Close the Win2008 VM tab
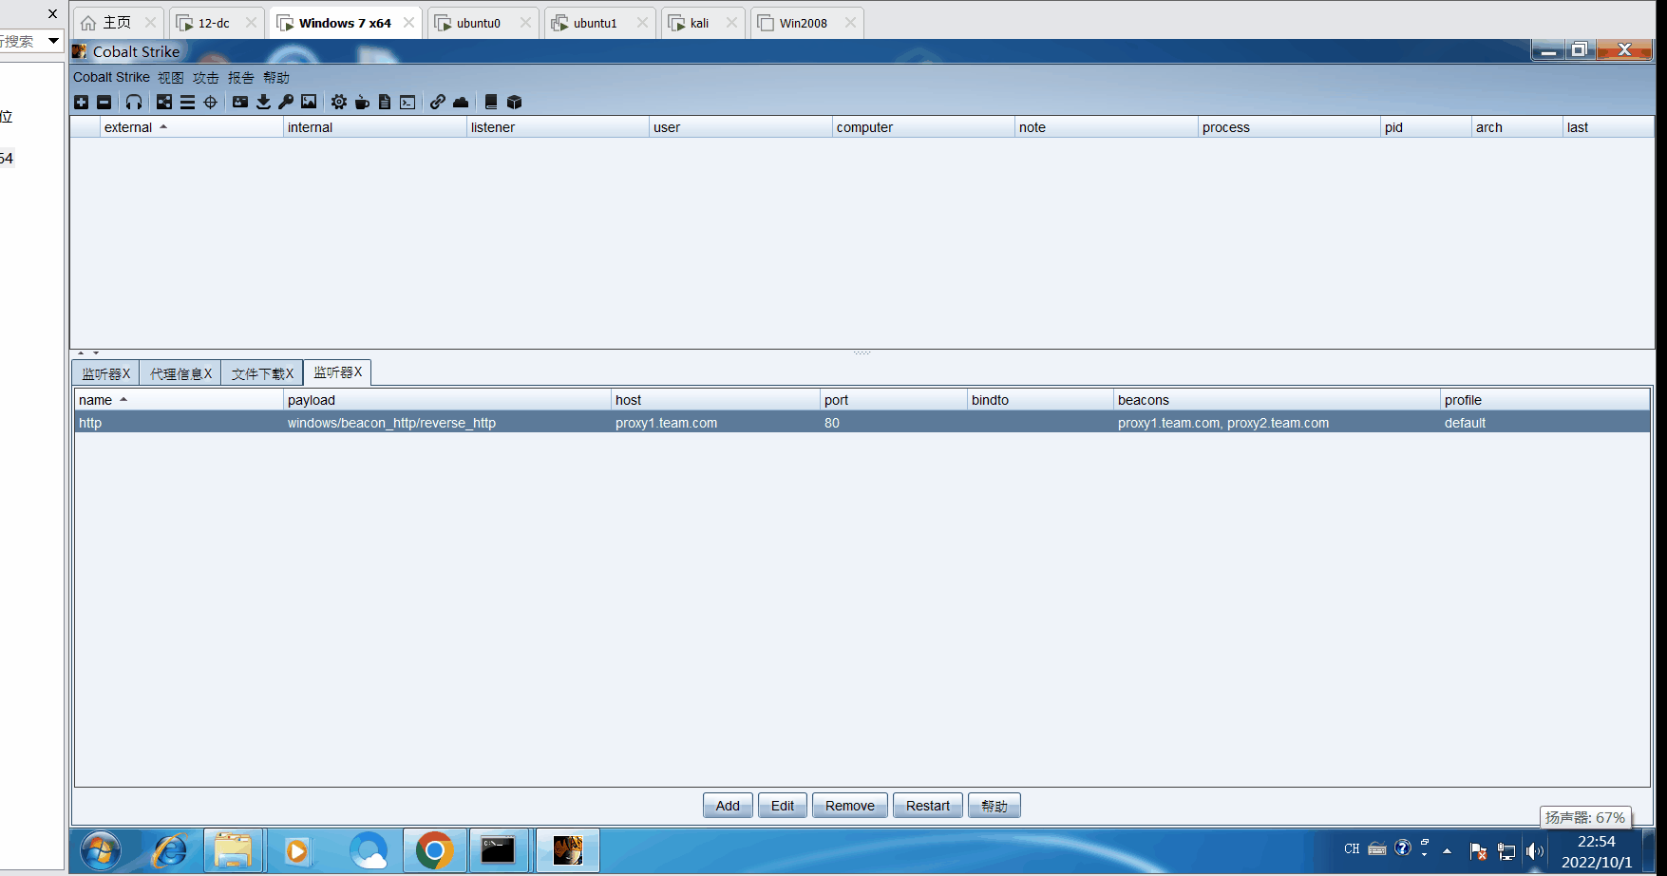 850,23
